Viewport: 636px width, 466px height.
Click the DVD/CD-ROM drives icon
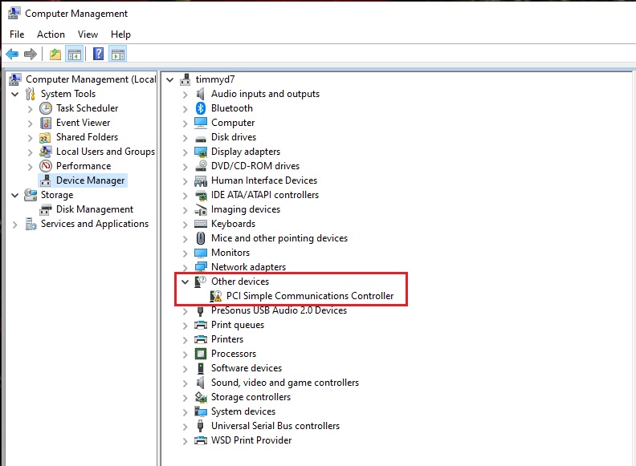click(201, 166)
